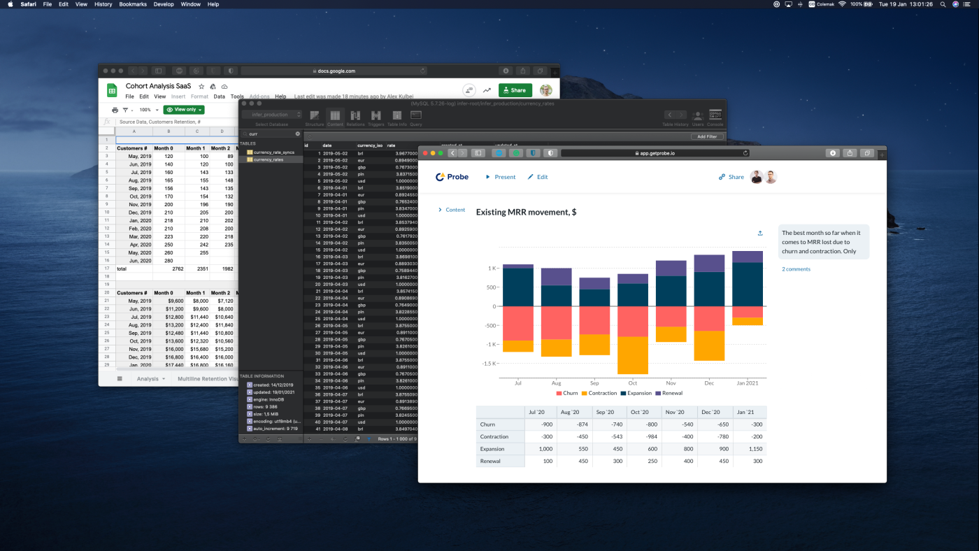
Task: Sort by the date column header in Sequel Pro
Action: point(338,145)
